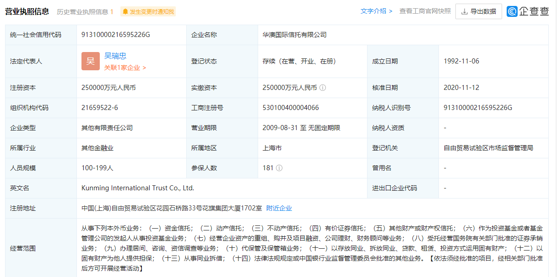The image size is (557, 277).
Task: Click the credit code 91310000216595226G under 统一社会信用代码
Action: 116,35
